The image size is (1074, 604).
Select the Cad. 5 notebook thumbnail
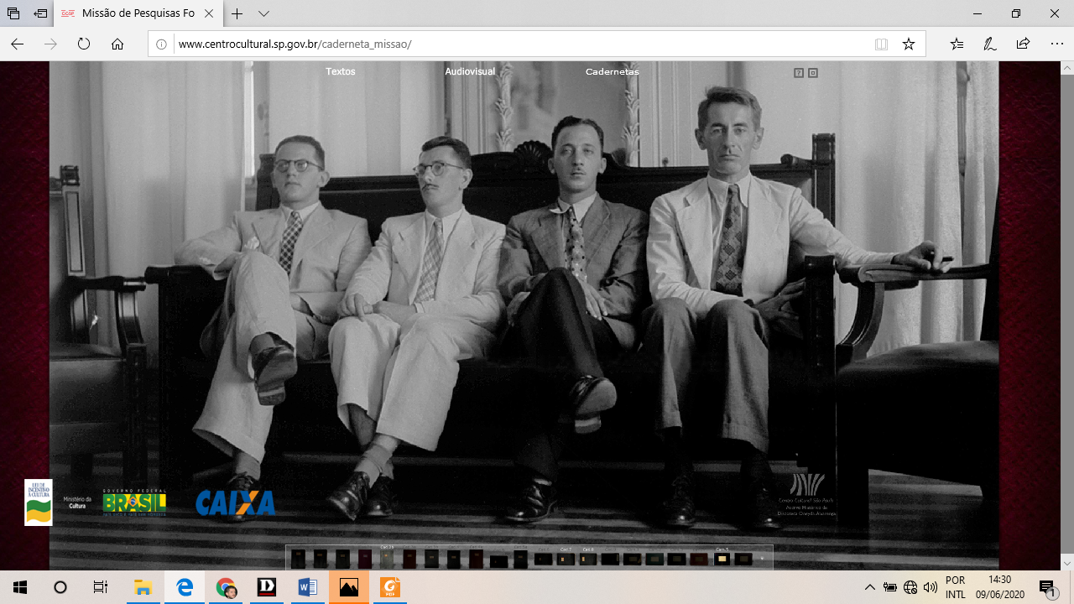722,560
